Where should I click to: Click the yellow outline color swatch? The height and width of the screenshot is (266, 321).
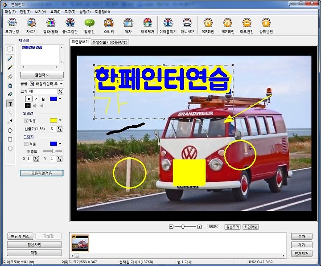tap(53, 120)
